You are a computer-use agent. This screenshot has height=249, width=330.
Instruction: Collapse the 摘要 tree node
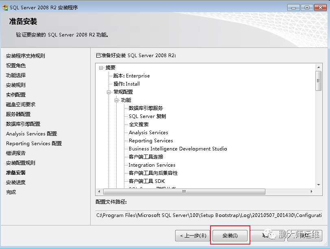pos(101,68)
